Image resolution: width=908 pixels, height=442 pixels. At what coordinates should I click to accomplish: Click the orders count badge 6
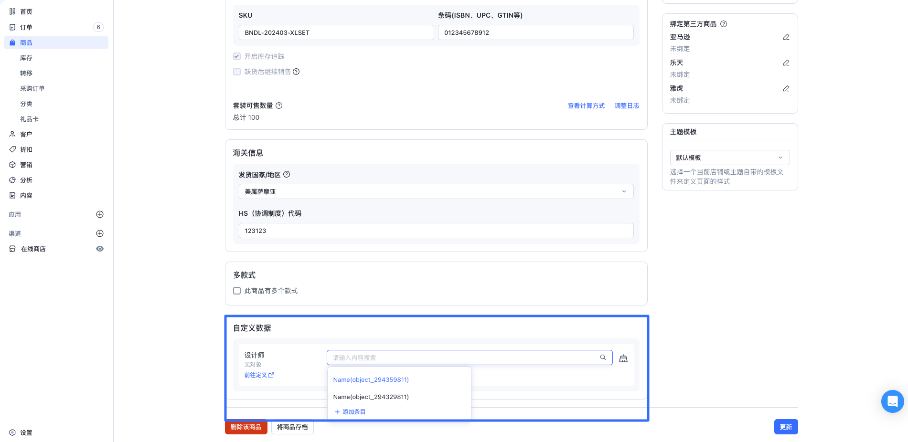pyautogui.click(x=98, y=27)
